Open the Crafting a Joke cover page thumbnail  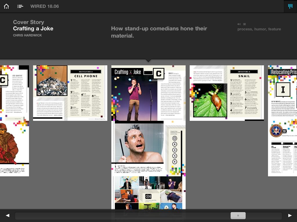click(148, 93)
